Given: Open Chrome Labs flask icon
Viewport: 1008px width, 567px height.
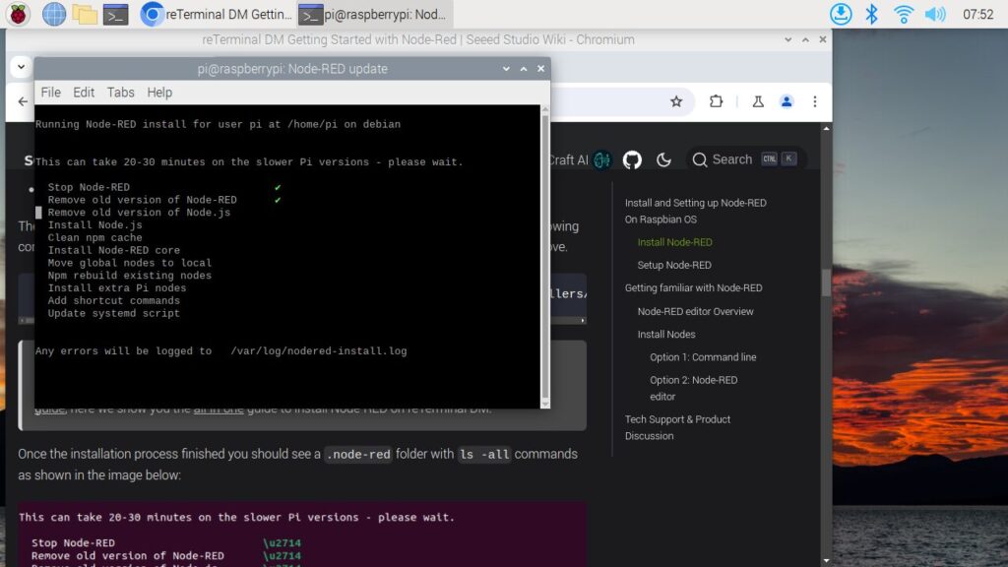Looking at the screenshot, I should (758, 101).
